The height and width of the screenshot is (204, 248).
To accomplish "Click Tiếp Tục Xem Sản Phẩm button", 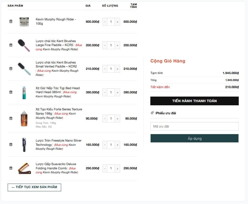I will [x=34, y=187].
